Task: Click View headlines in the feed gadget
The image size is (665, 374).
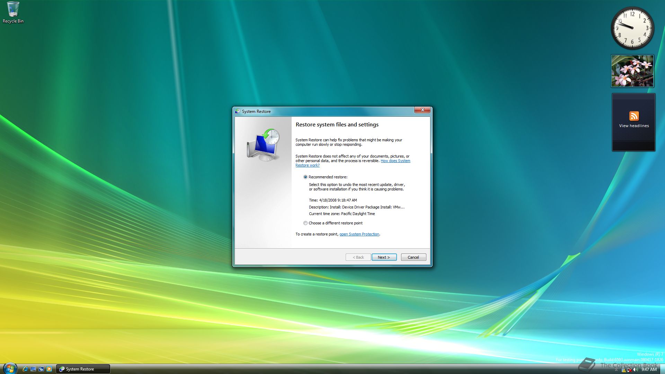Action: (634, 126)
